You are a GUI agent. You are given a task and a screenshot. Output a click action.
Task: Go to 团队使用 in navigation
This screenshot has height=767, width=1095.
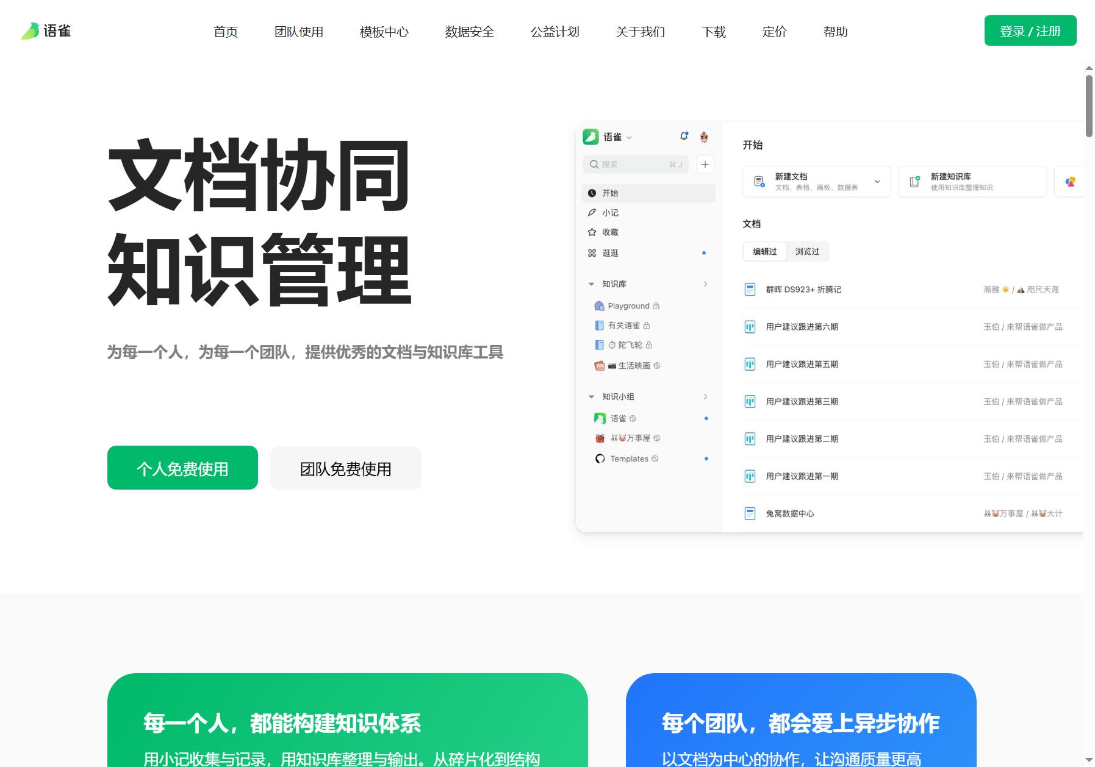[299, 32]
